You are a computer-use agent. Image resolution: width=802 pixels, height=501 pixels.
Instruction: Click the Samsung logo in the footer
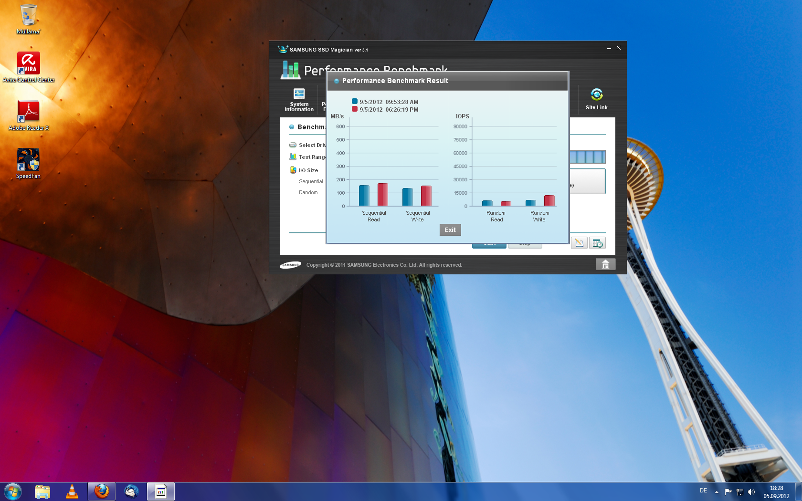(x=290, y=265)
